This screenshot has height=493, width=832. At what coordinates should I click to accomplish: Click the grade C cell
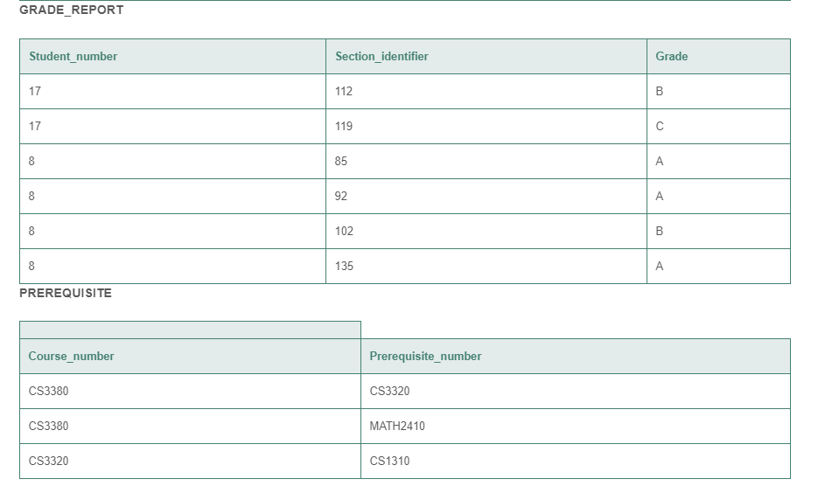(660, 126)
